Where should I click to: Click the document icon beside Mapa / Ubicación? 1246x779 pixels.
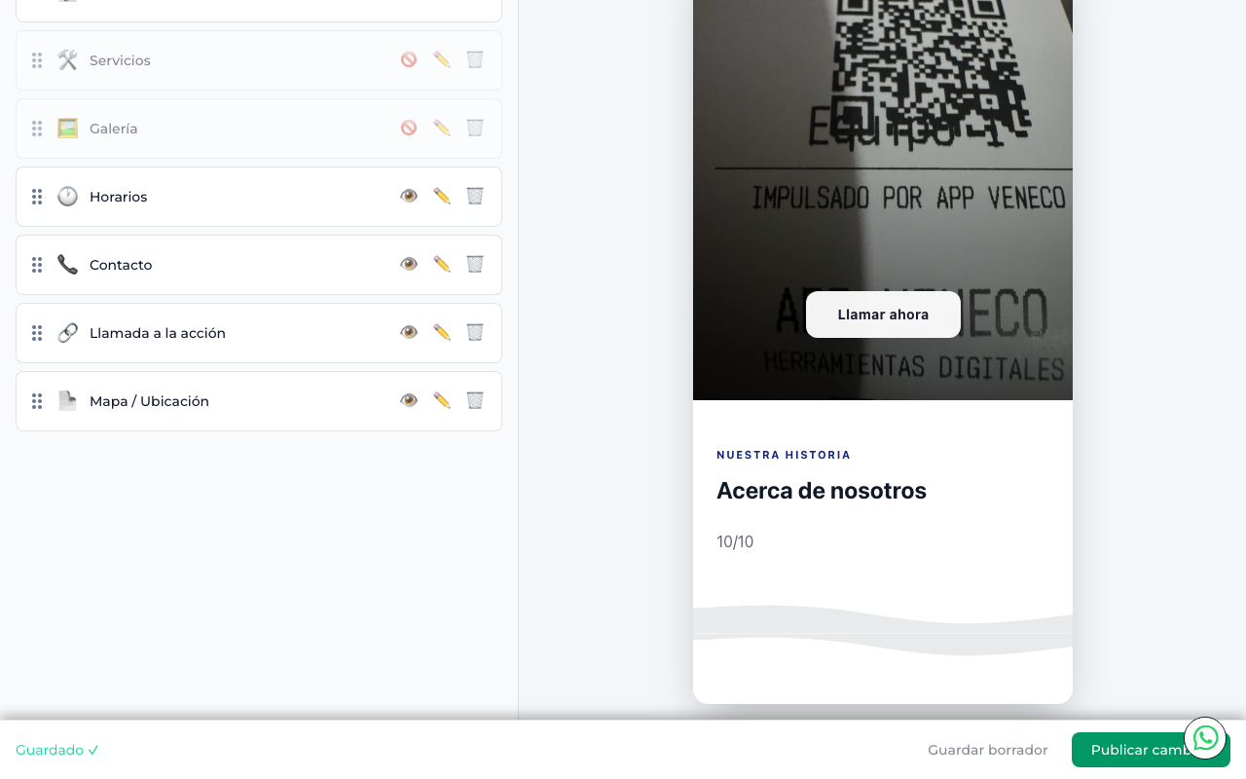[67, 401]
